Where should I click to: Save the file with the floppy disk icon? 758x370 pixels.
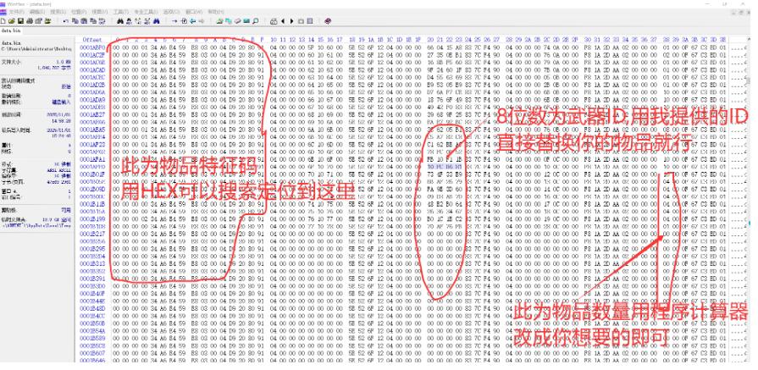click(x=20, y=21)
